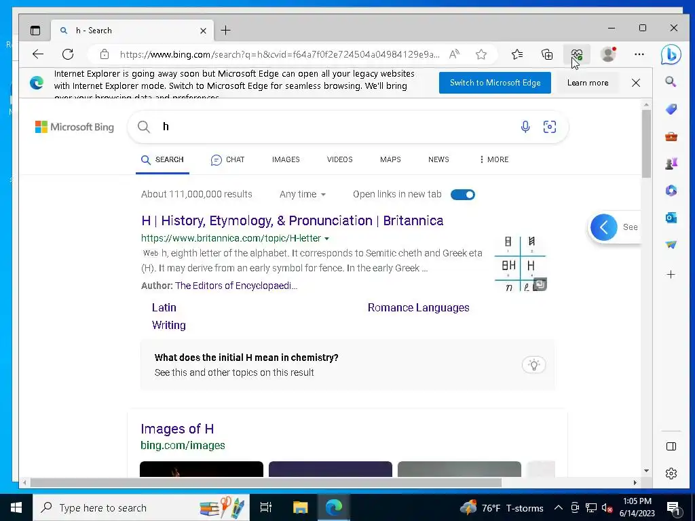
Task: Open the user profile avatar
Action: (x=608, y=54)
